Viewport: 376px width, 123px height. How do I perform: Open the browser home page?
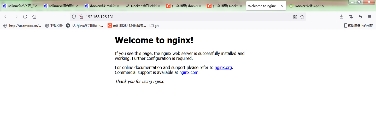pyautogui.click(x=34, y=17)
